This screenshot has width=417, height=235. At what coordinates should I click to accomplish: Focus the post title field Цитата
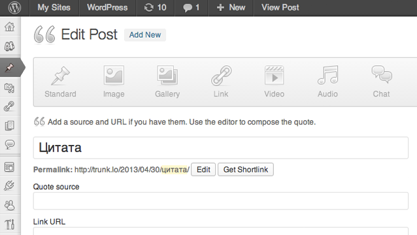tap(221, 148)
